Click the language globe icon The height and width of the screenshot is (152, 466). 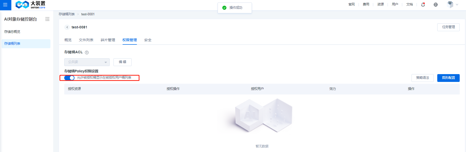[435, 5]
